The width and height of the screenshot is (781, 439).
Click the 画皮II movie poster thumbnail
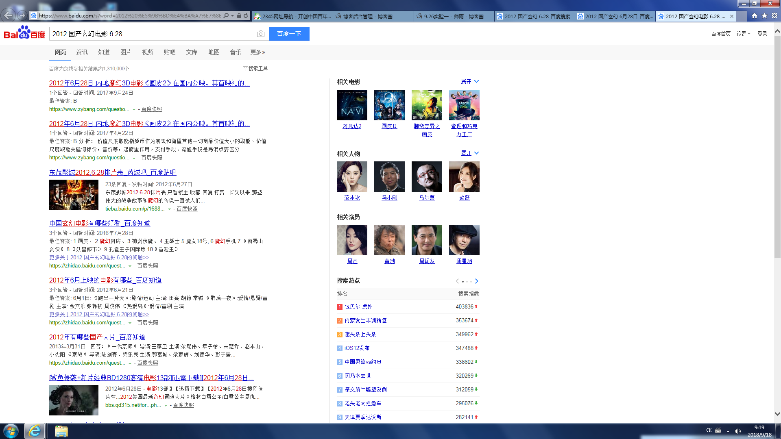389,105
